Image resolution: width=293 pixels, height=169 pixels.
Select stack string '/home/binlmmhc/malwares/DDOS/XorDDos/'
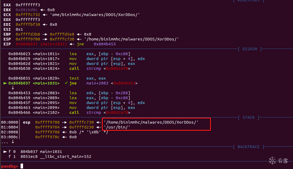pyautogui.click(x=151, y=122)
